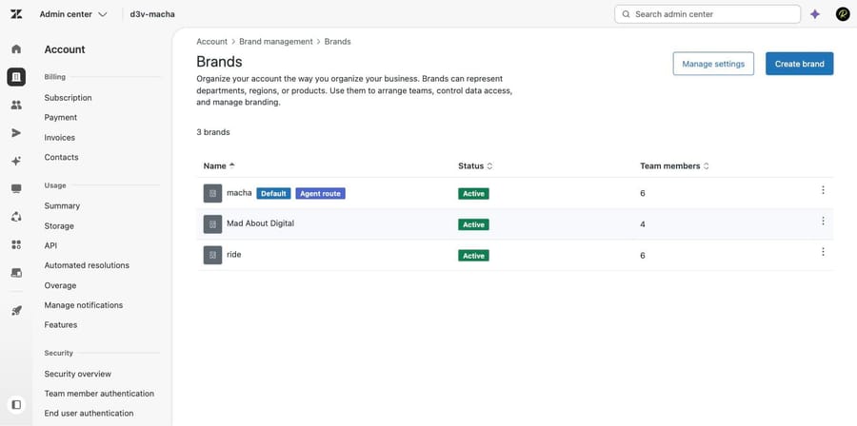Open Summary under Usage
This screenshot has width=857, height=426.
62,205
